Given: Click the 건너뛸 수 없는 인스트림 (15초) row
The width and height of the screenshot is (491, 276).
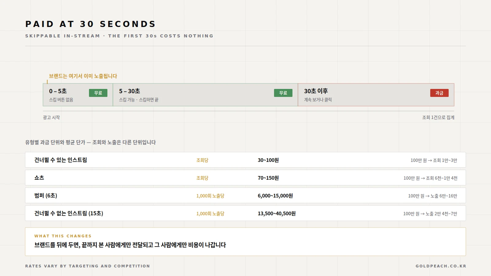Looking at the screenshot, I should click(x=245, y=213).
